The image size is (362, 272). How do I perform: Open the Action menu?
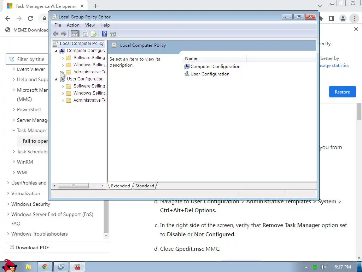(73, 25)
